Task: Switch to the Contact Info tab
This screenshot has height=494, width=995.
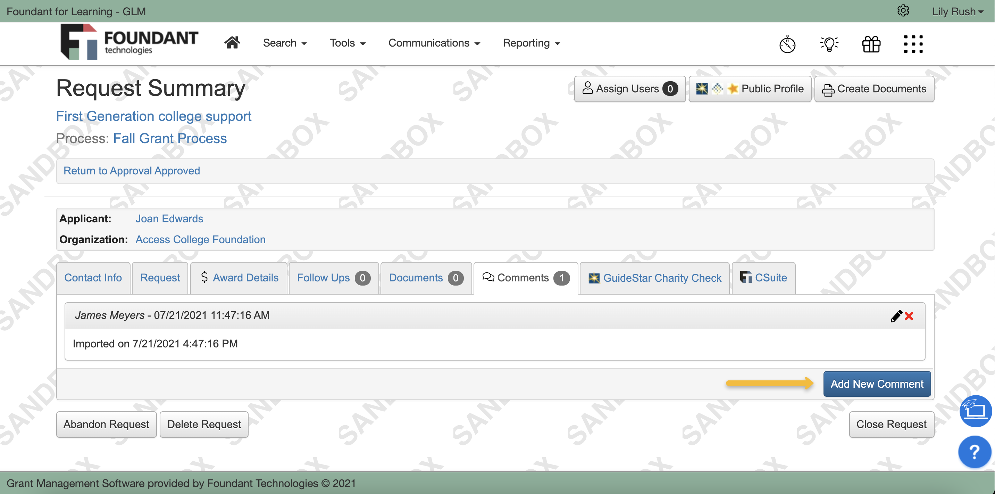Action: pyautogui.click(x=93, y=278)
